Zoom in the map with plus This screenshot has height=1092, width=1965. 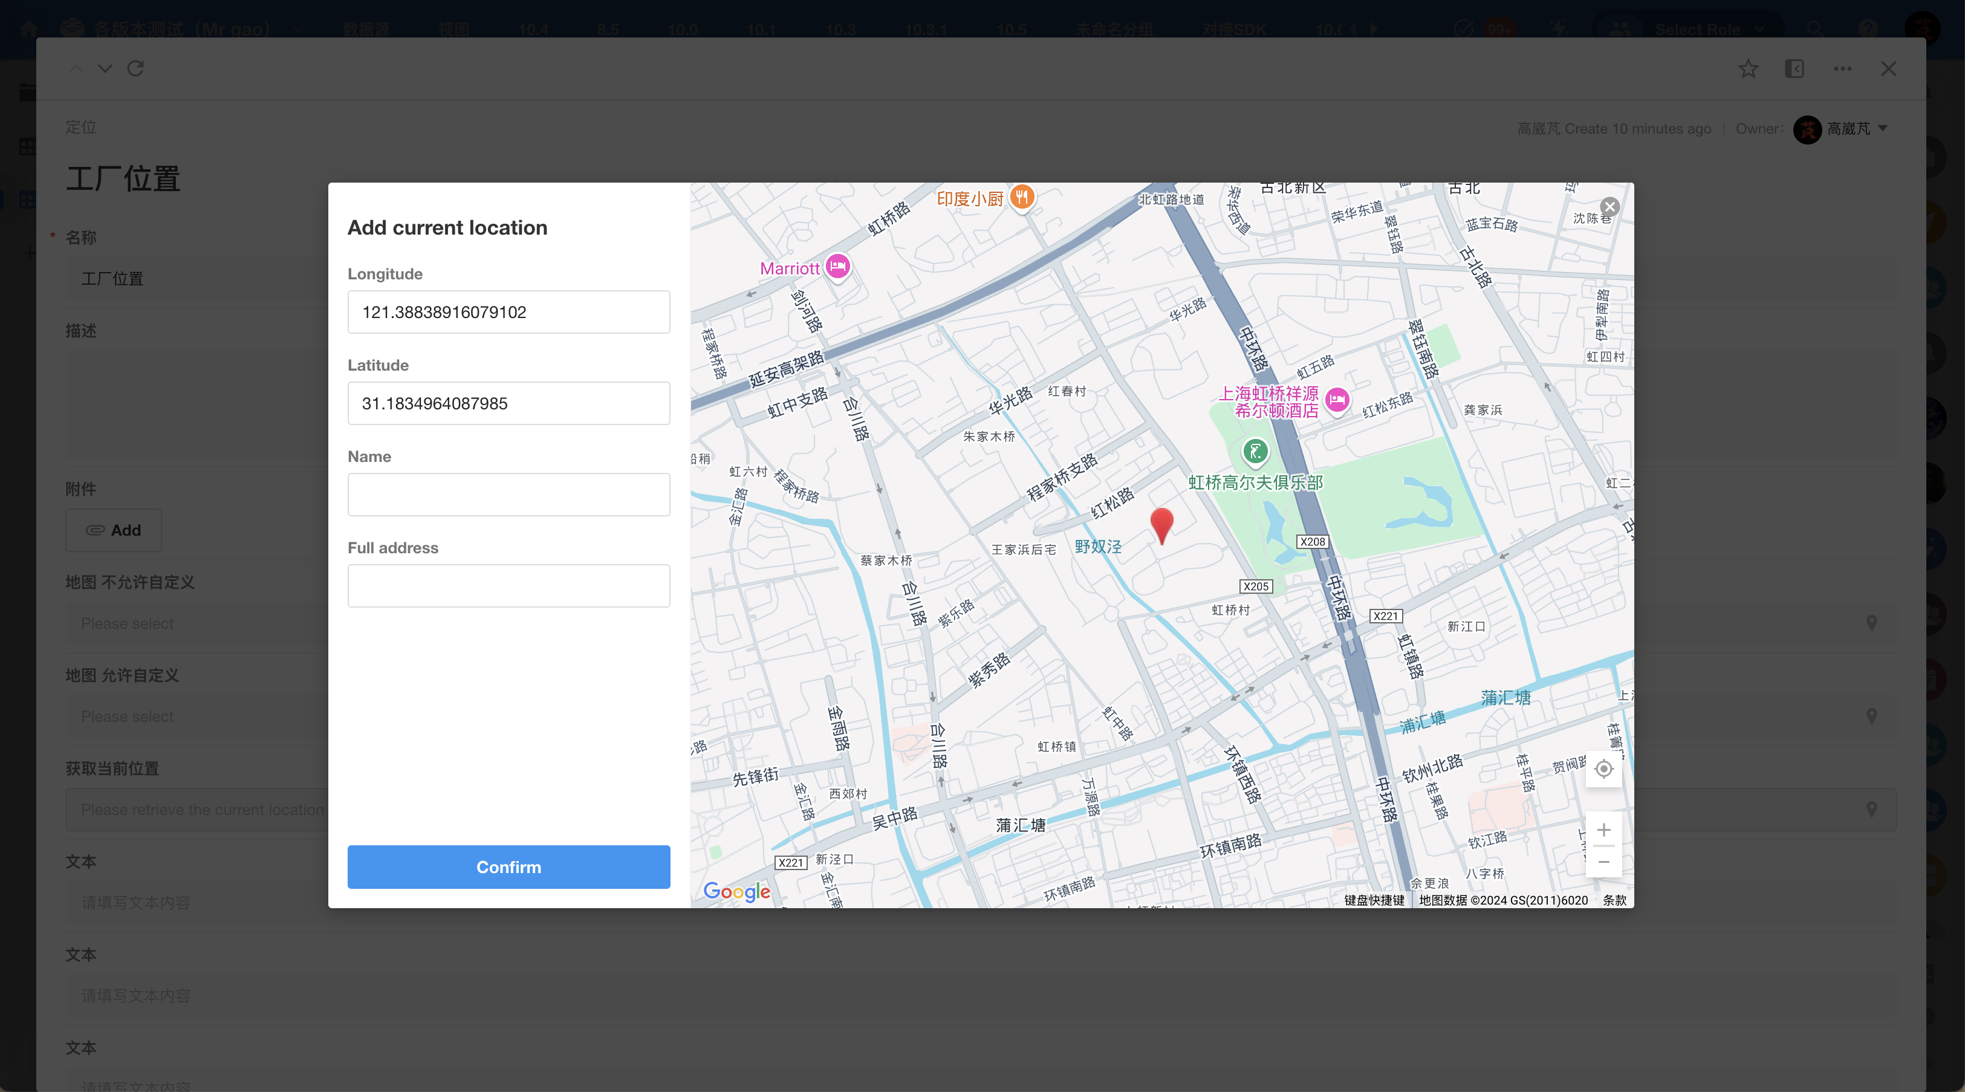[1603, 830]
